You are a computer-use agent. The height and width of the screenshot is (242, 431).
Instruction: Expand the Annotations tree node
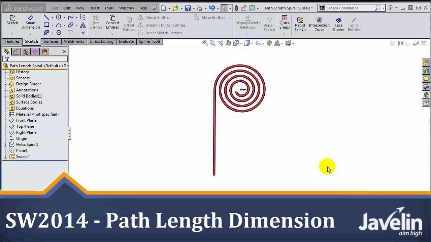pyautogui.click(x=5, y=90)
